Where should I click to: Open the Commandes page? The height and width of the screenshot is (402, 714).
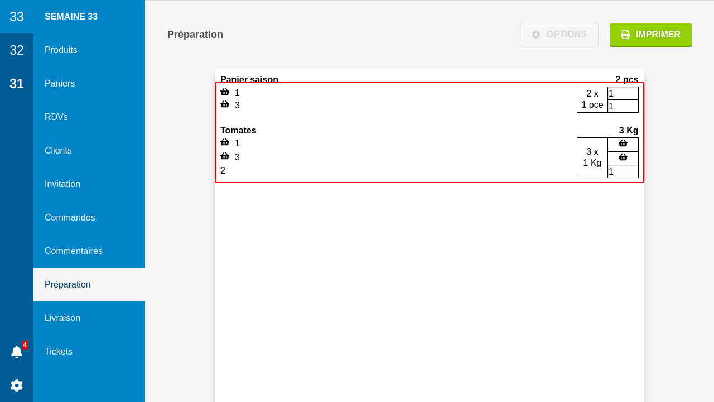coord(70,218)
